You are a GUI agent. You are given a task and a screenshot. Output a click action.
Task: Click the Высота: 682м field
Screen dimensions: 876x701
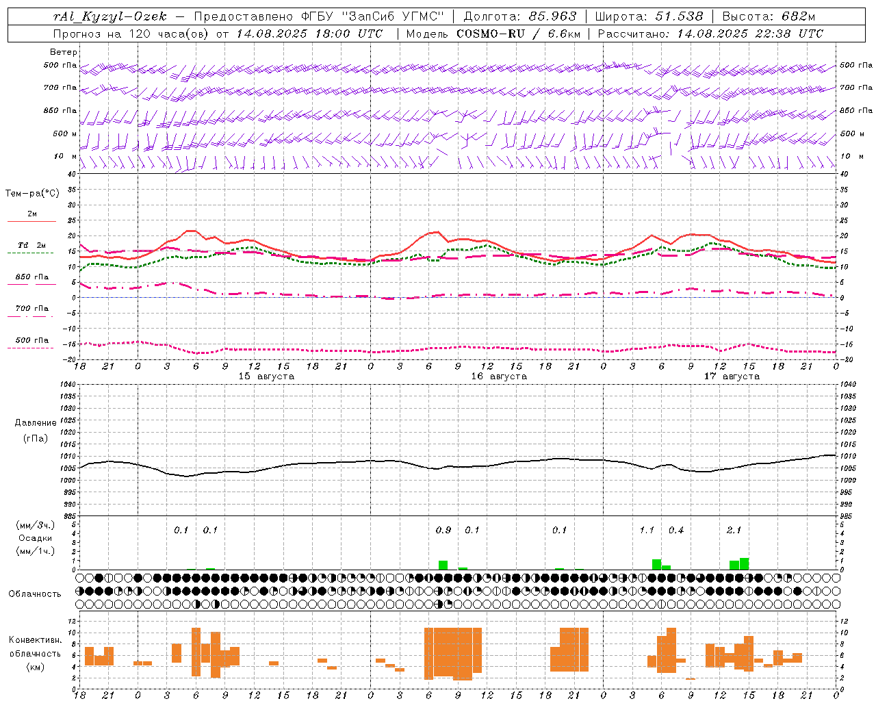click(x=769, y=16)
